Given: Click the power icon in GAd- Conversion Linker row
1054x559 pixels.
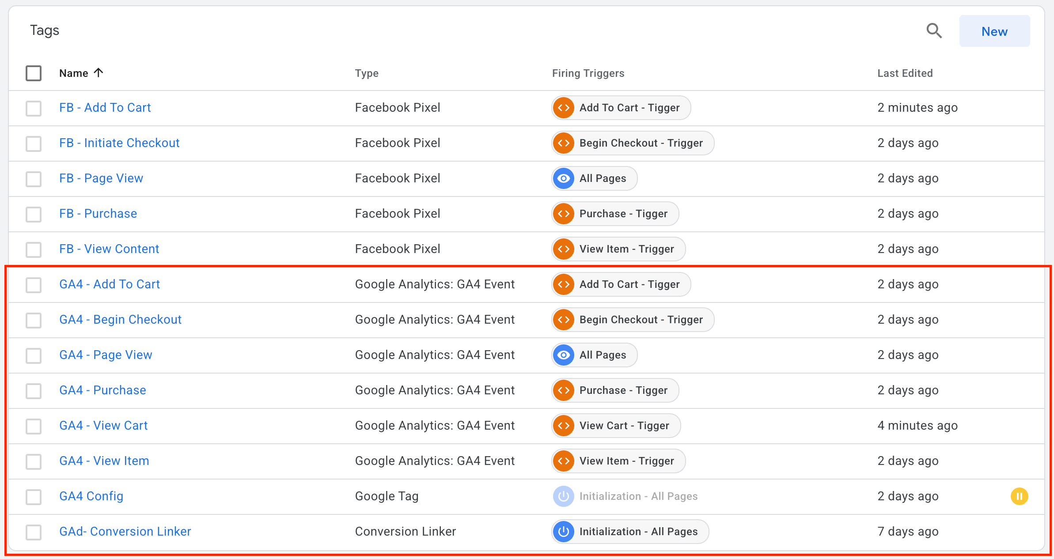Looking at the screenshot, I should click(564, 532).
